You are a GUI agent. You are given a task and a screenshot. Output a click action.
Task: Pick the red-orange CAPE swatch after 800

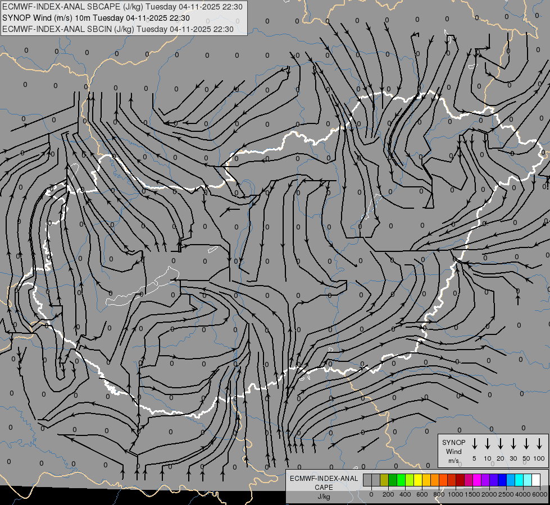coord(443,480)
